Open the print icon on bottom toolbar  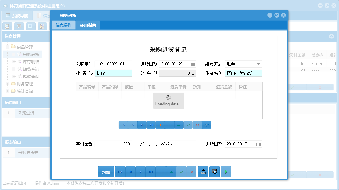203,172
